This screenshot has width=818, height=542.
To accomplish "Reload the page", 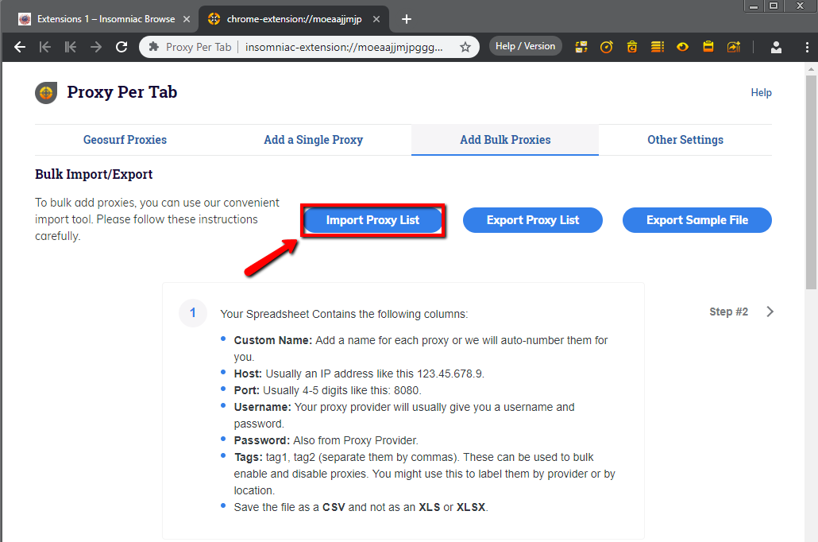I will point(122,47).
